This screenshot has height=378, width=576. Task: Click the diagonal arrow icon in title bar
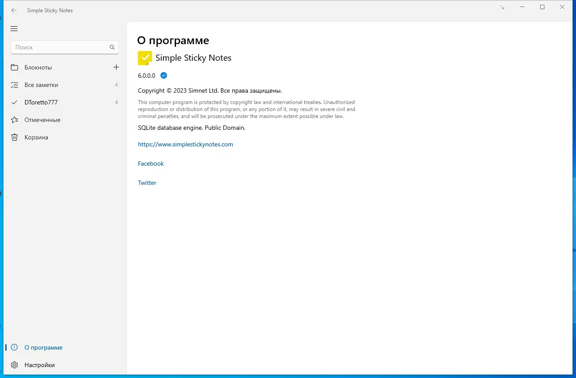[502, 7]
